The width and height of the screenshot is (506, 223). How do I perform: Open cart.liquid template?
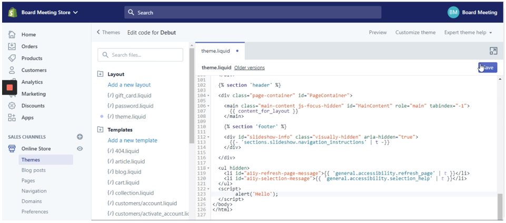tap(123, 183)
